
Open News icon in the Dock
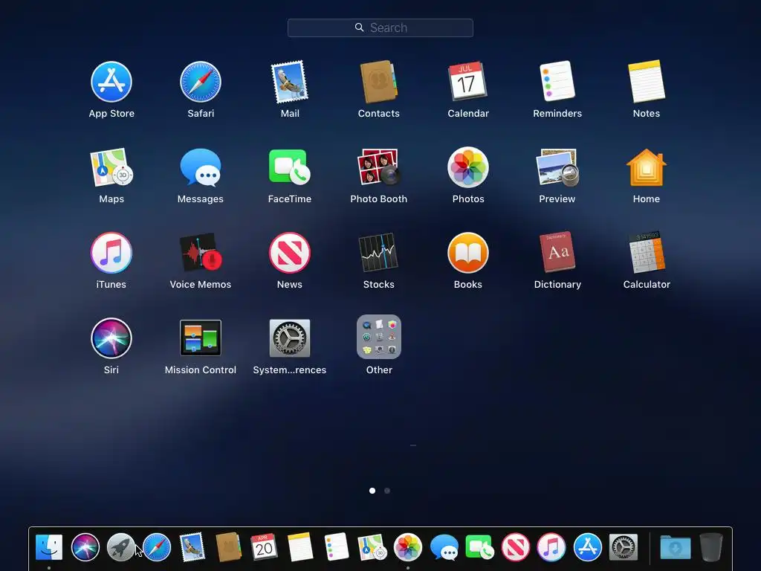[516, 547]
